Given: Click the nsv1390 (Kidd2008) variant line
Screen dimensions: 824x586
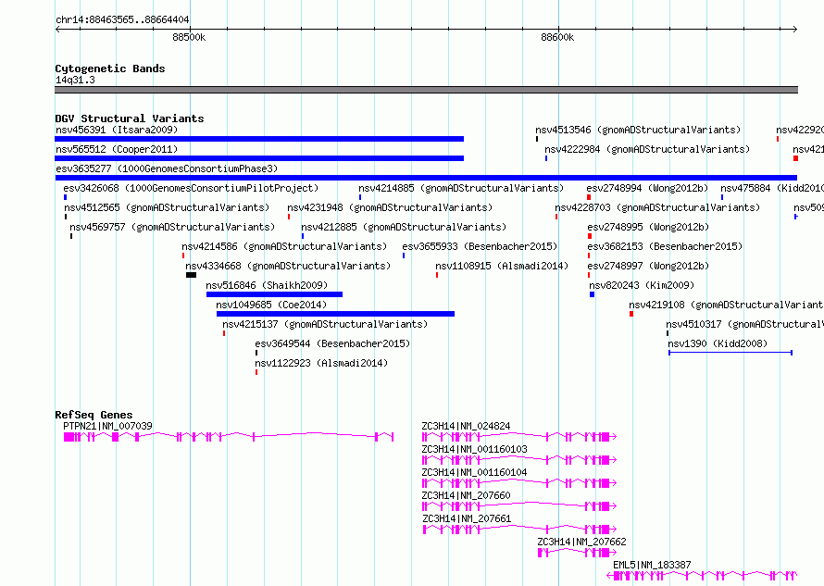Looking at the screenshot, I should [x=730, y=353].
